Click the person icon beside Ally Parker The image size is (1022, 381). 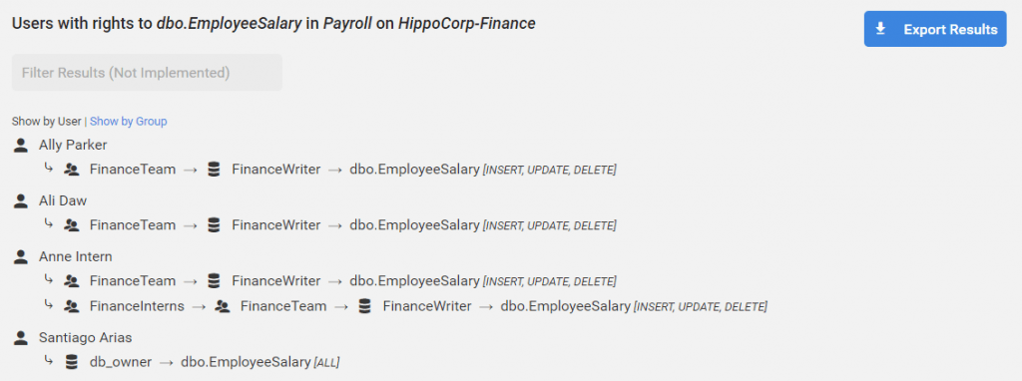(x=21, y=146)
